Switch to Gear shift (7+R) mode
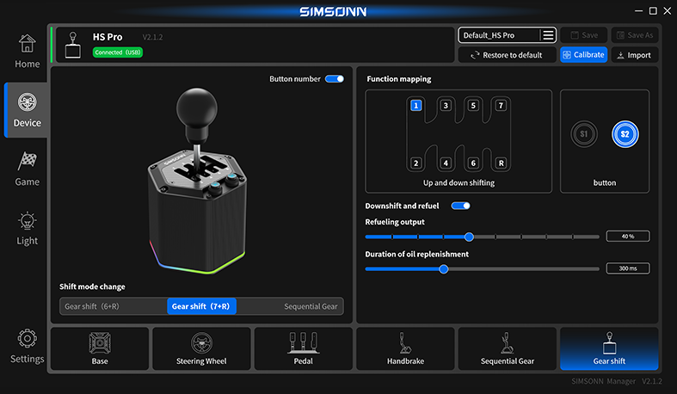Screen dimensions: 677x394 coord(201,306)
